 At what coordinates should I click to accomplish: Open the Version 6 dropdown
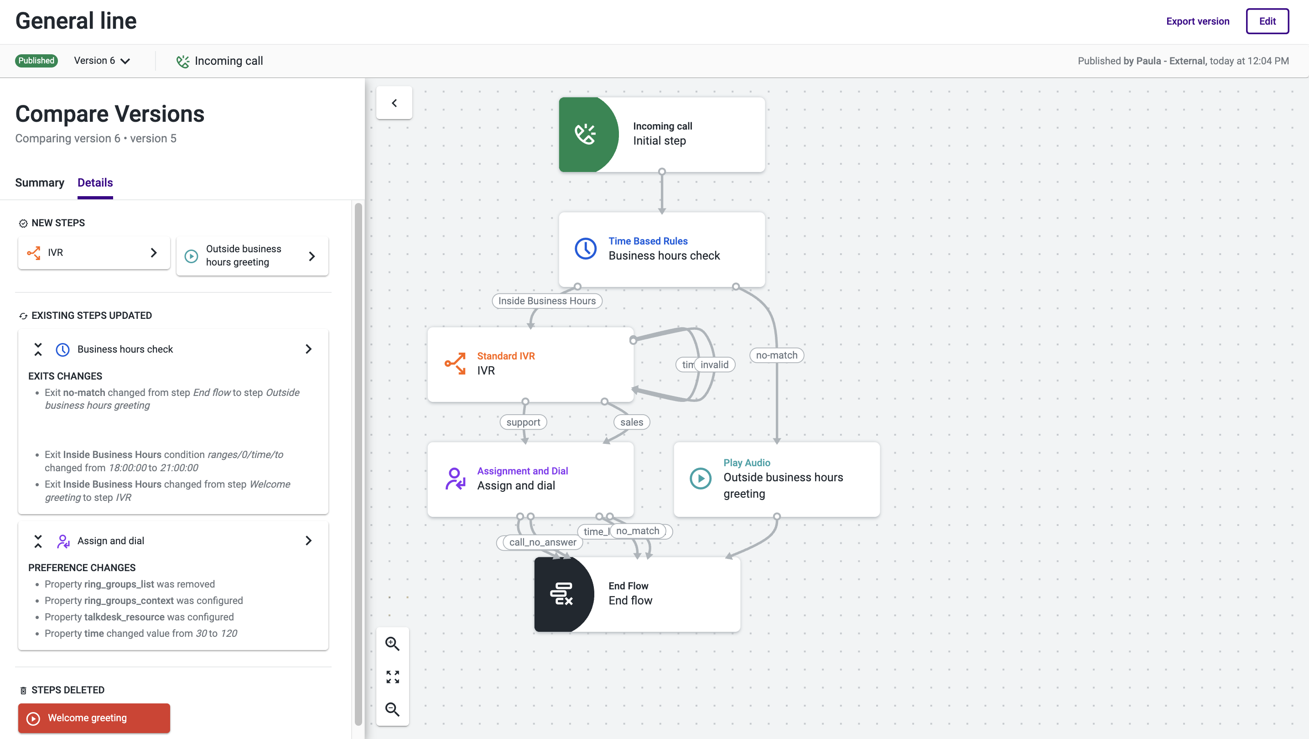pyautogui.click(x=102, y=61)
